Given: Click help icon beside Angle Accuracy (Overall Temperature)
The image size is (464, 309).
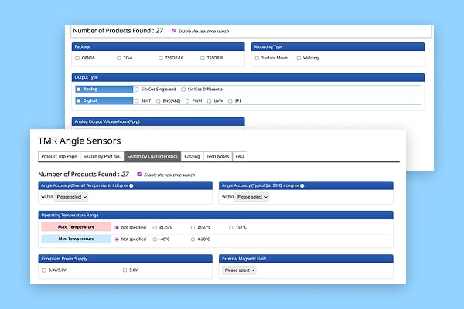Looking at the screenshot, I should coord(132,185).
